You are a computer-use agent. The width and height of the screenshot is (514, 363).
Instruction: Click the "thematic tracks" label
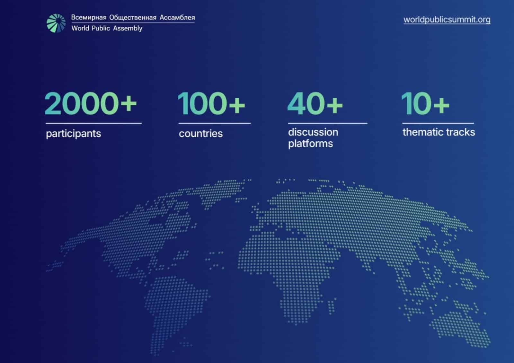pos(439,132)
